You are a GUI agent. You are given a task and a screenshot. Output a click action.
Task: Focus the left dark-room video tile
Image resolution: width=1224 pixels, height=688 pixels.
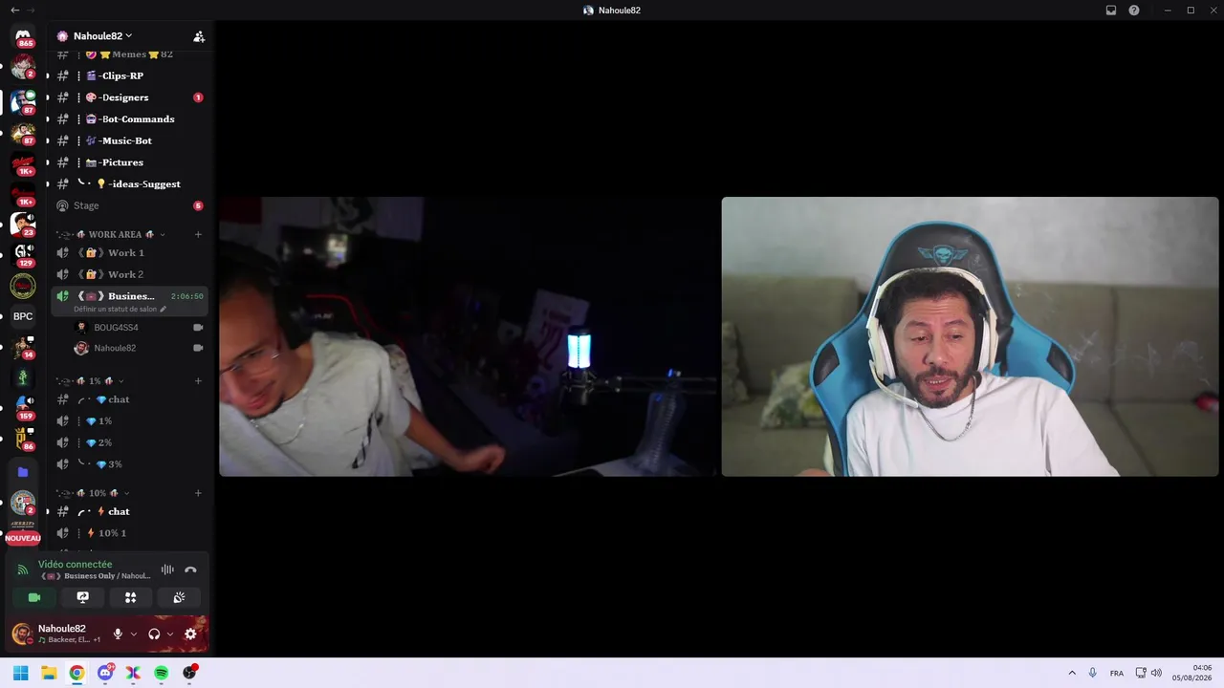[468, 336]
